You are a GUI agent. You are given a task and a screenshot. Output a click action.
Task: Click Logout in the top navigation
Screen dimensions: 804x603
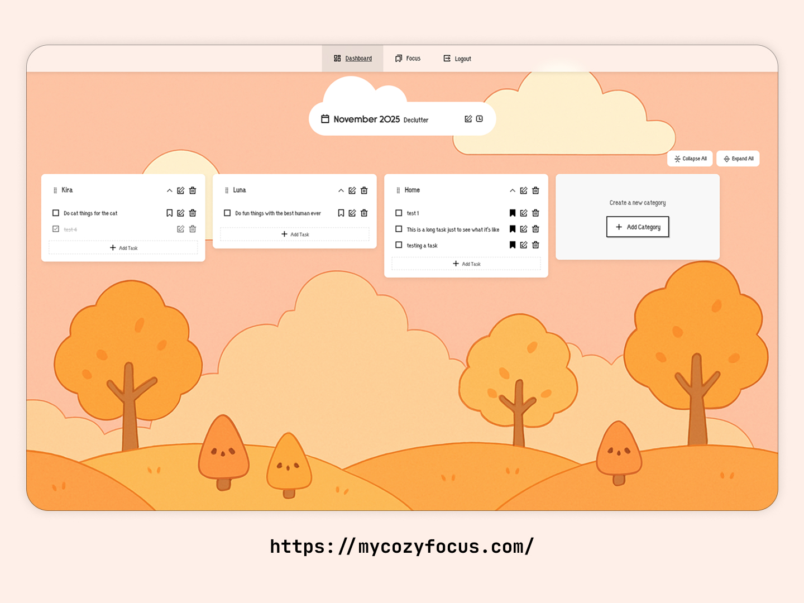(x=457, y=58)
